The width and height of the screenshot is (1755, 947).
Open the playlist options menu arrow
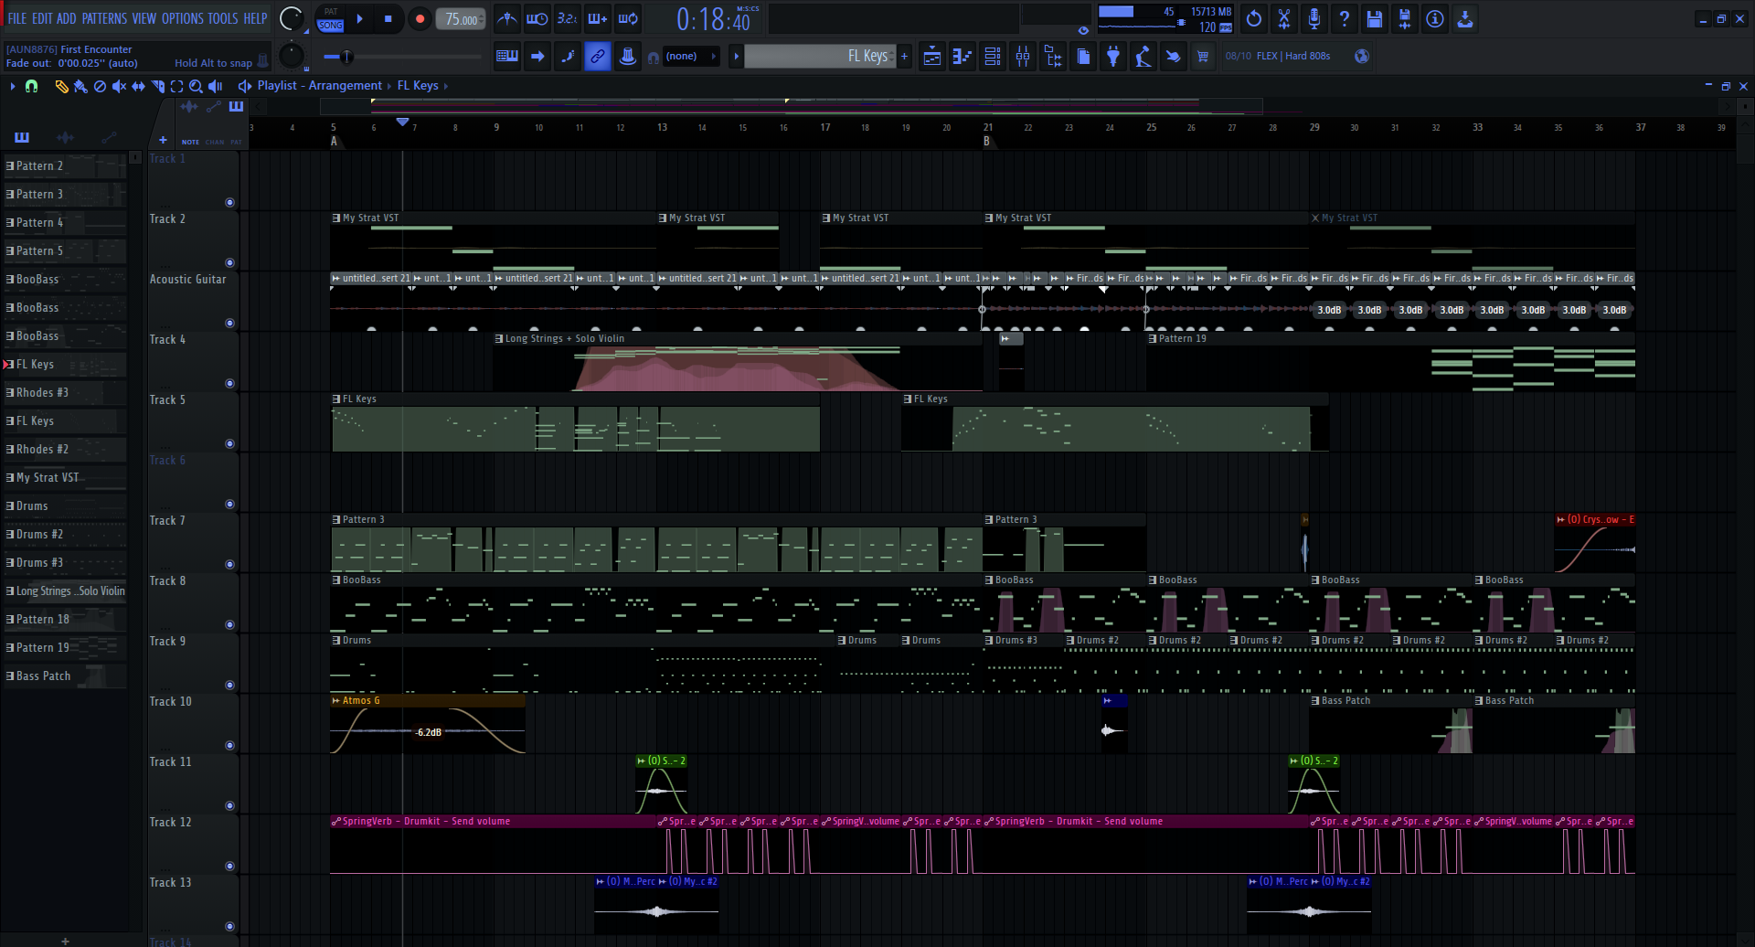coord(13,86)
